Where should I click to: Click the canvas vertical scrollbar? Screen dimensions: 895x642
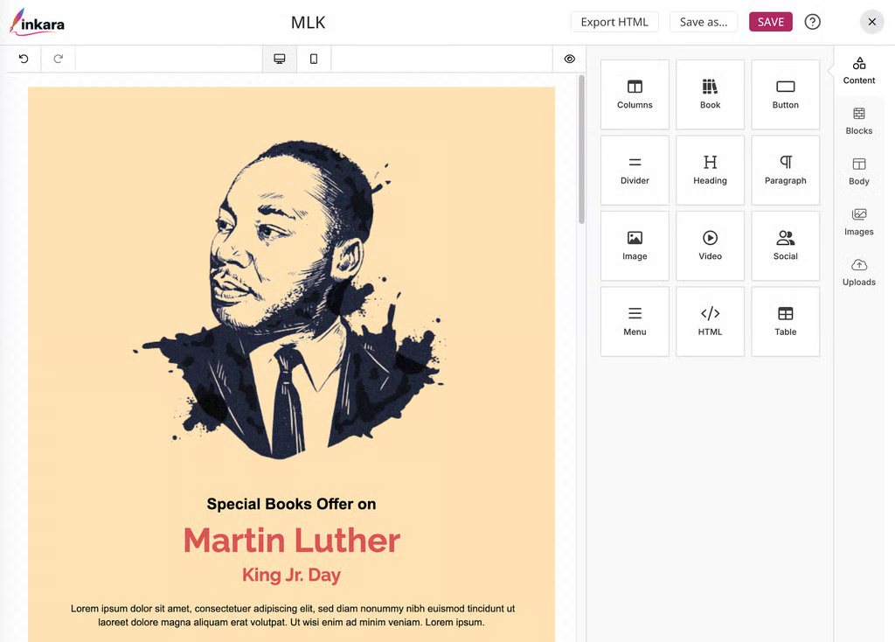point(581,150)
